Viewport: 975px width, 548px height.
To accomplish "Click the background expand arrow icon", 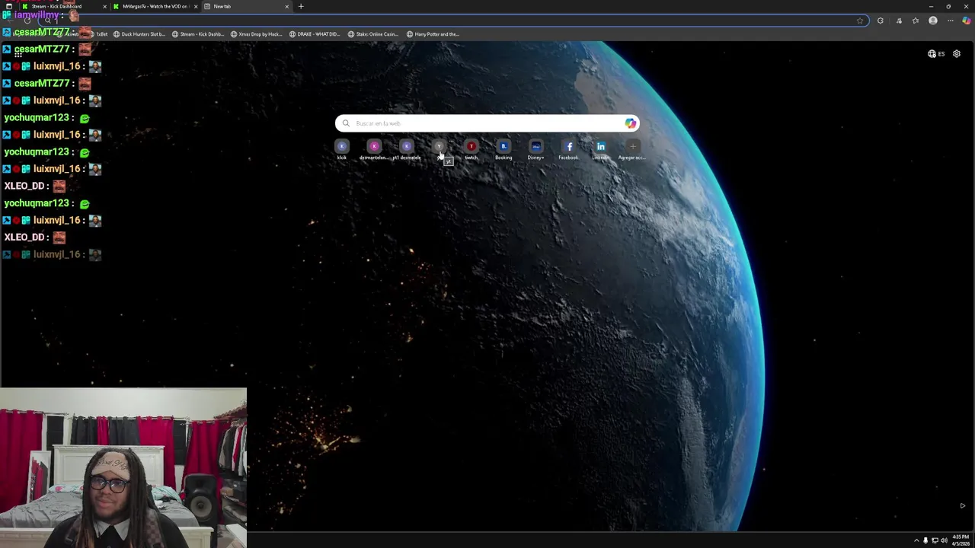I will tap(962, 506).
